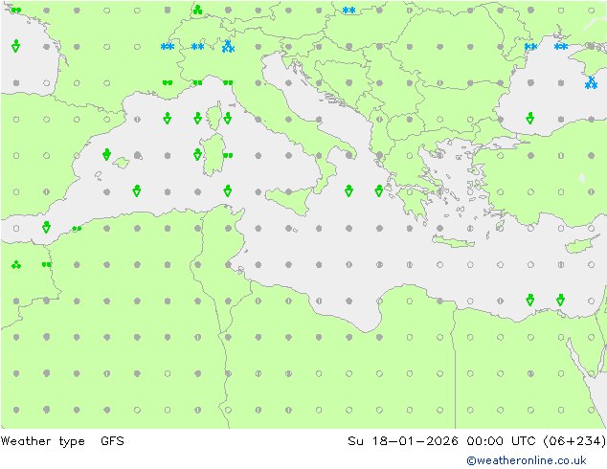Click the shower symbol in the Bay of Biscay
Screen dimensions: 607x469
[x=16, y=46]
